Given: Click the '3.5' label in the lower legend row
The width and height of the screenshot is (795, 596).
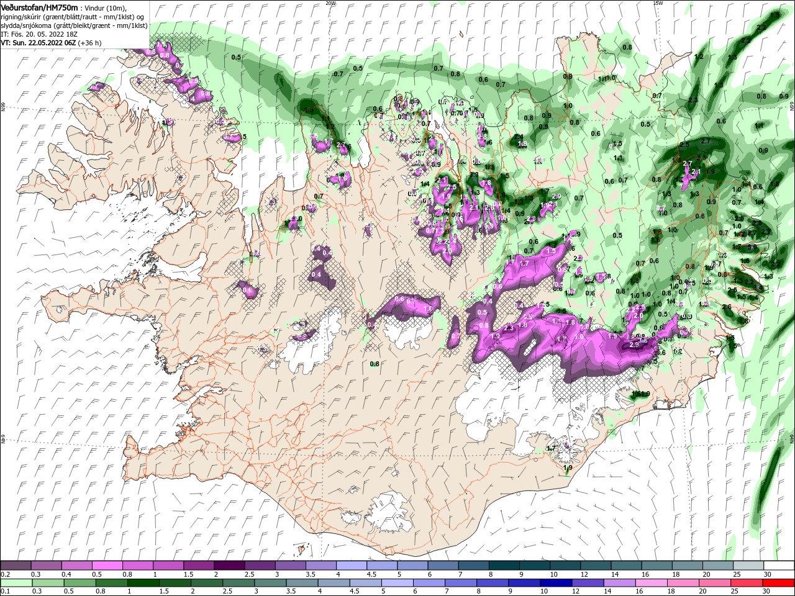Looking at the screenshot, I should 292,592.
